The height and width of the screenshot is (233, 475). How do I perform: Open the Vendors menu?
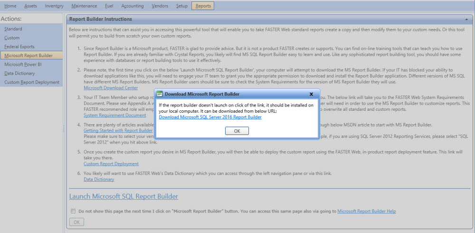[160, 6]
